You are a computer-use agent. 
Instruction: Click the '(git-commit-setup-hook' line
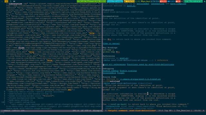tap(22, 102)
